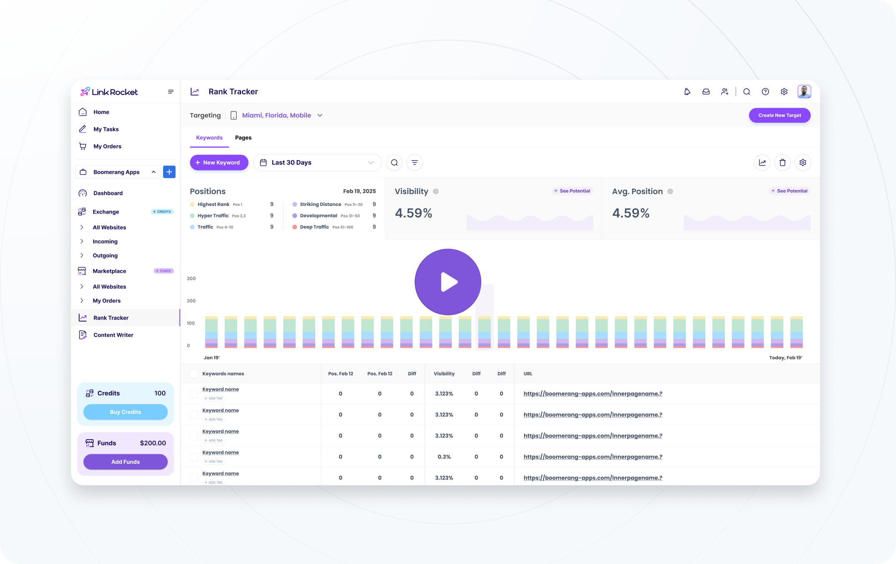The image size is (896, 564).
Task: Click See Potential in Avg. Position card
Action: [x=789, y=191]
